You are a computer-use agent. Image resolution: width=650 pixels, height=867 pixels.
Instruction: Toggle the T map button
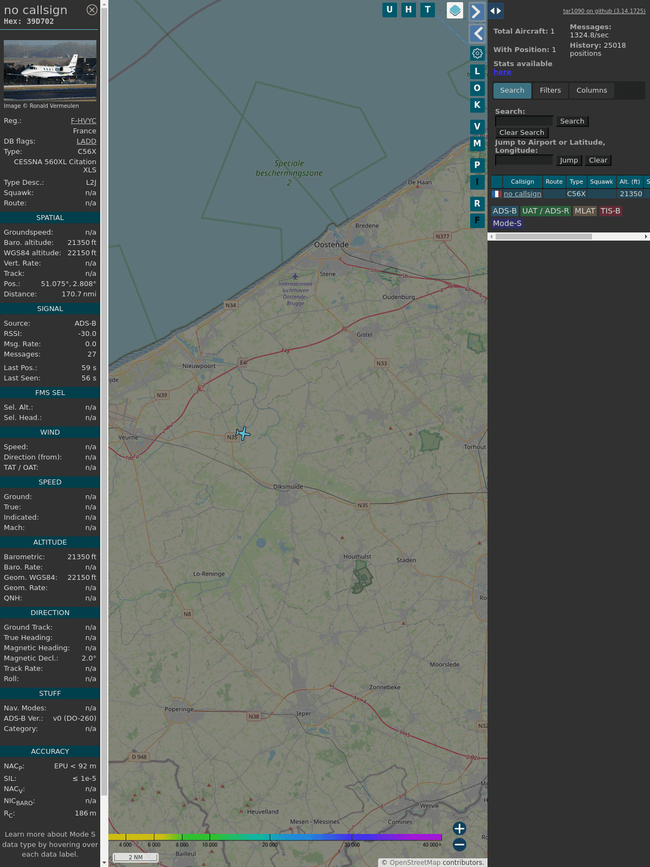[427, 10]
